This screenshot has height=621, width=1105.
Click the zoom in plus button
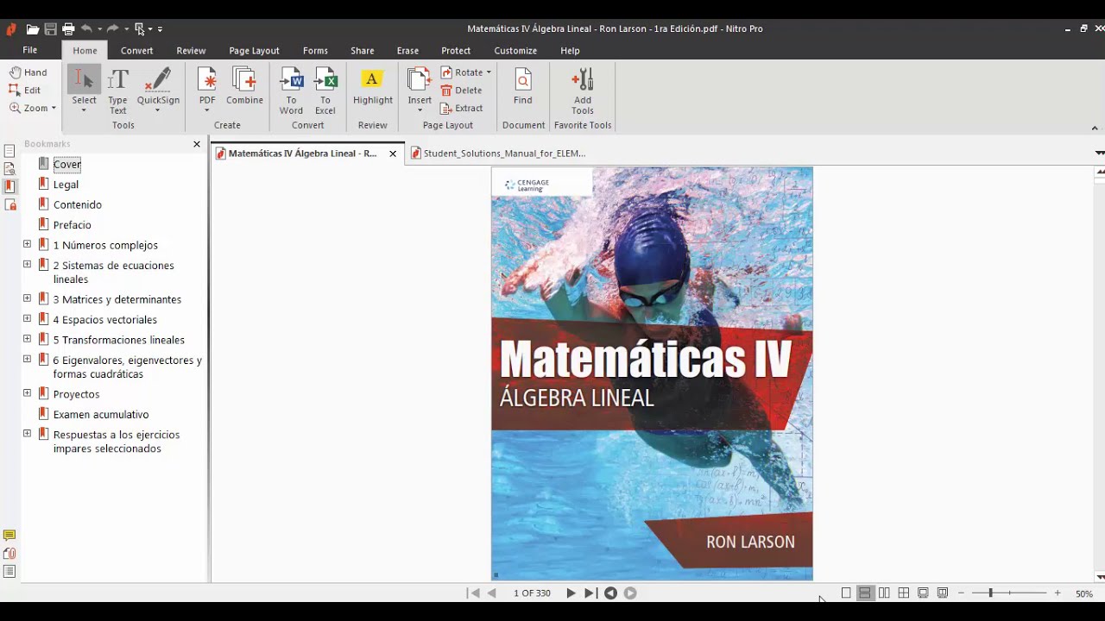(x=1058, y=593)
